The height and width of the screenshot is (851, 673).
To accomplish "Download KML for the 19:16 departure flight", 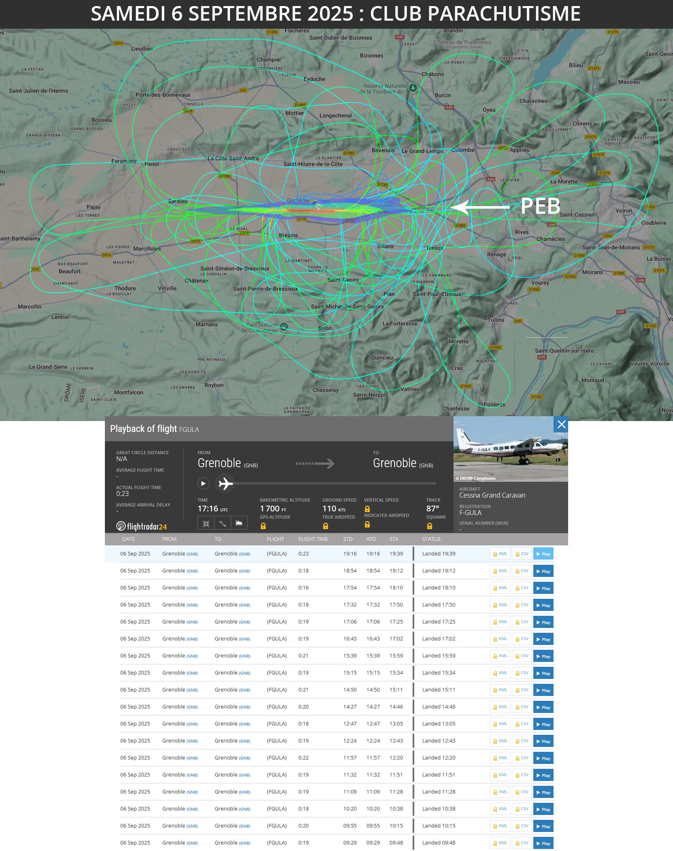I will point(500,554).
